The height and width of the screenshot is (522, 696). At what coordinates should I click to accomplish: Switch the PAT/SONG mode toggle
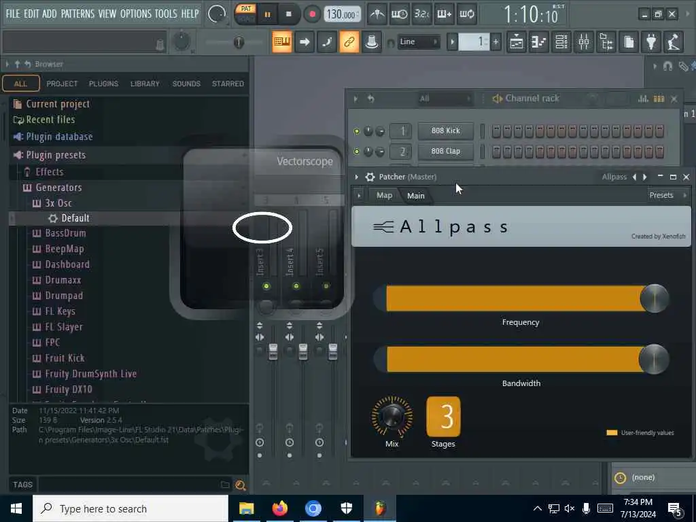(246, 14)
